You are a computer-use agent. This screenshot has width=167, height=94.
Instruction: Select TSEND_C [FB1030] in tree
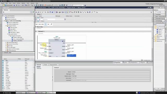(x=17, y=37)
